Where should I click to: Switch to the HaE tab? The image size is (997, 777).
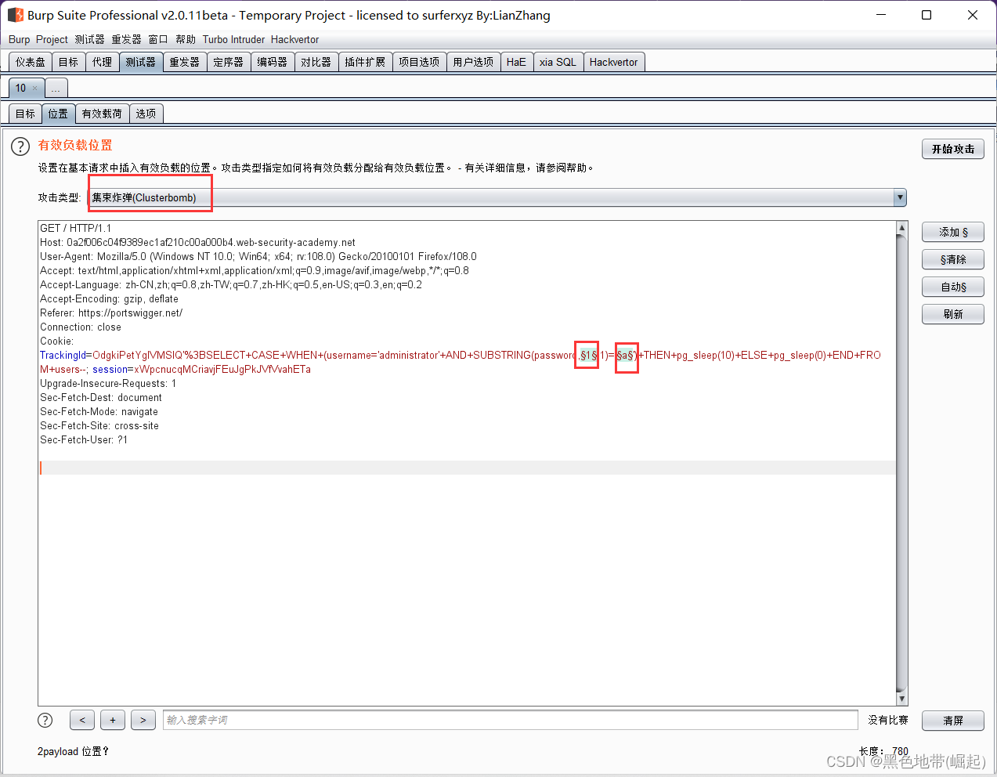coord(517,62)
